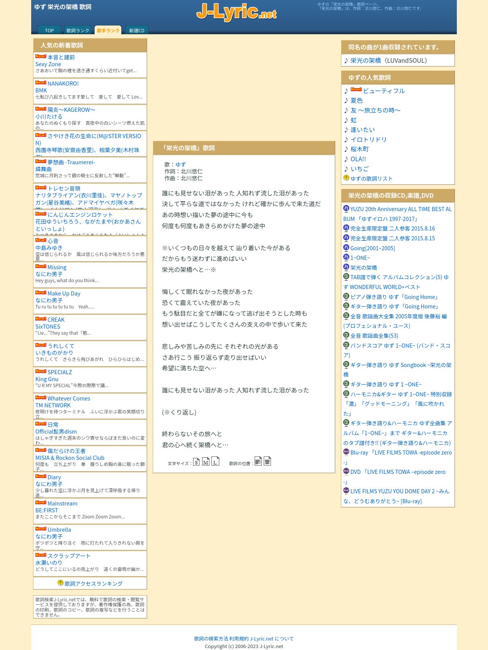Image resolution: width=488 pixels, height=650 pixels.
Task: Click the music note before 栄光の架橋 (LUVandSOUL)
Action: [346, 60]
